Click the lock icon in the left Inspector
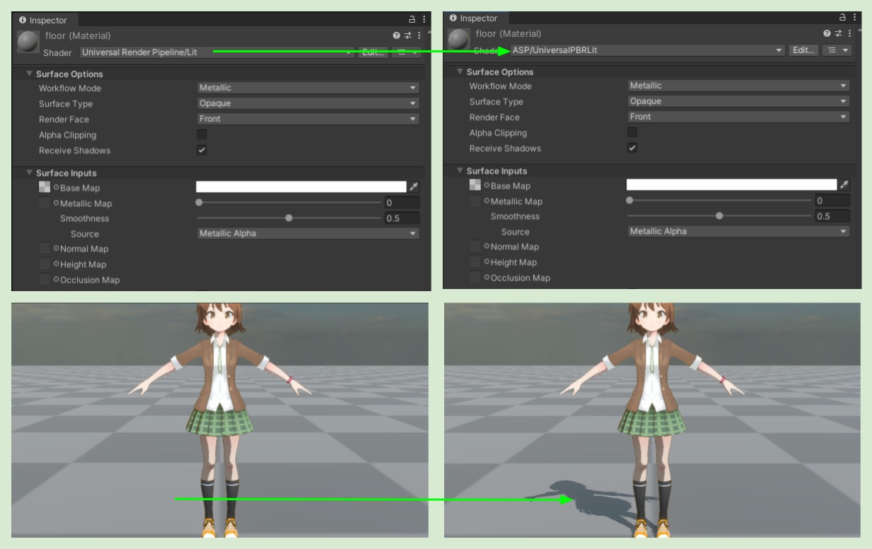This screenshot has height=549, width=872. point(412,20)
